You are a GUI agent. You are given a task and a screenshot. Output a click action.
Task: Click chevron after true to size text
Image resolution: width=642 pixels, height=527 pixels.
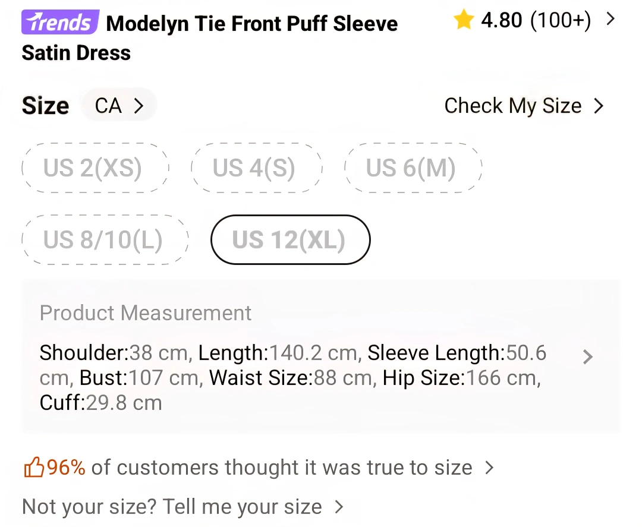coord(489,468)
